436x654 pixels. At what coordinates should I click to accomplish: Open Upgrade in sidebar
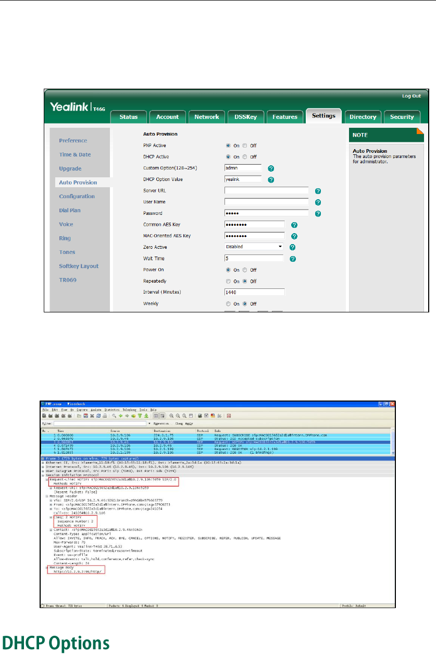[x=70, y=168]
